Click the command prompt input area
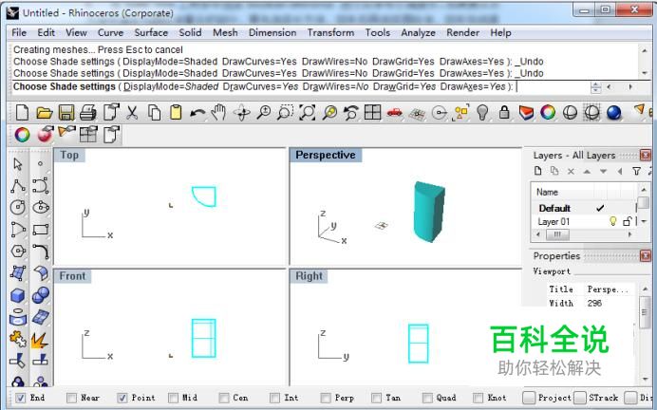Image resolution: width=657 pixels, height=410 pixels. (553, 86)
